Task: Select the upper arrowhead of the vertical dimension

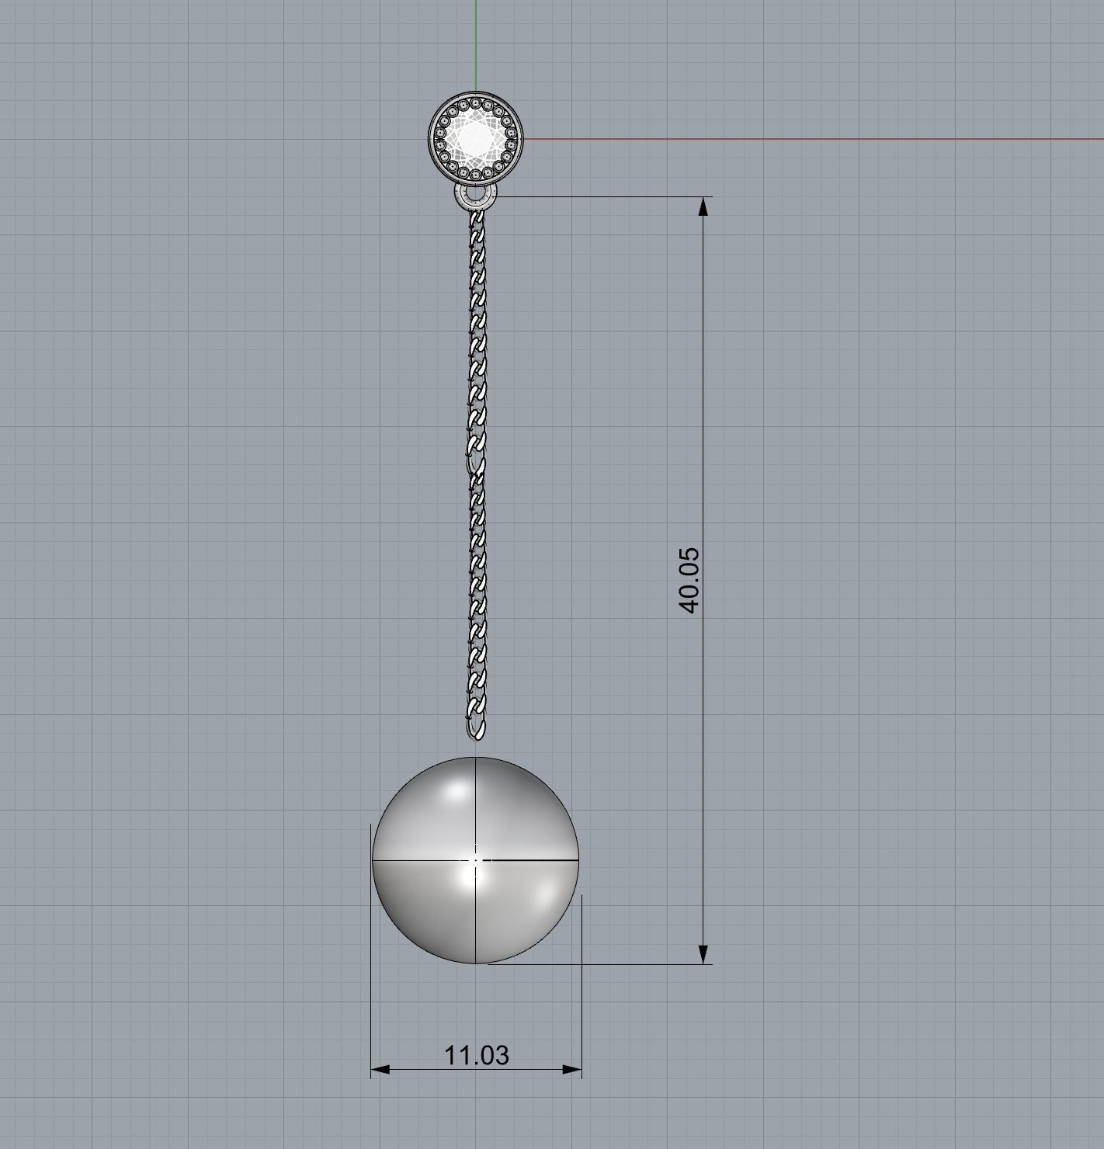Action: [x=703, y=205]
